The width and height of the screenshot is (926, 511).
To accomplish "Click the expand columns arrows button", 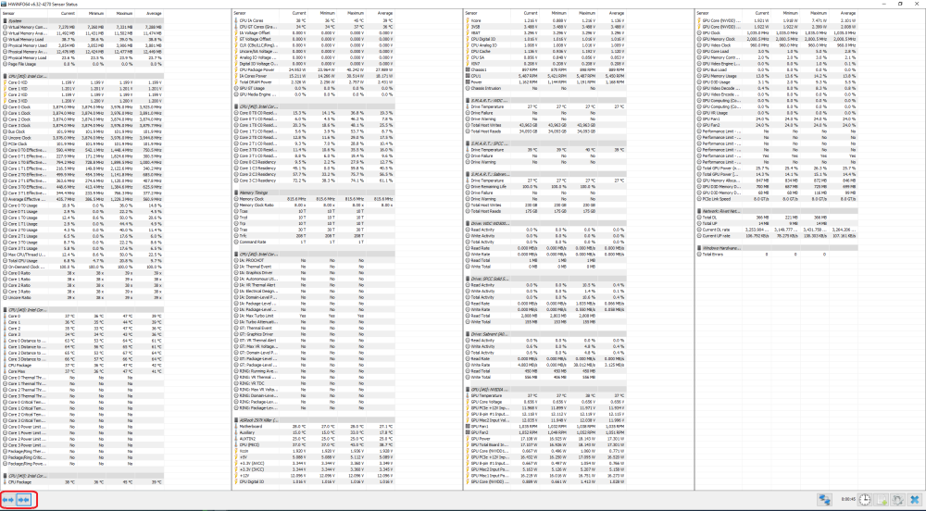I will click(x=9, y=500).
